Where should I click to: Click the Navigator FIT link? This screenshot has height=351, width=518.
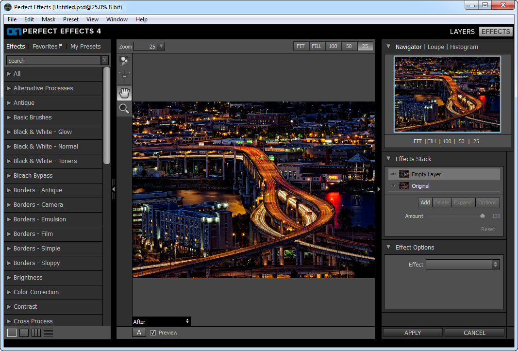[x=418, y=141]
